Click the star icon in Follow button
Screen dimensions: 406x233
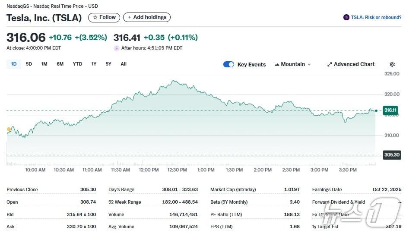pyautogui.click(x=95, y=17)
